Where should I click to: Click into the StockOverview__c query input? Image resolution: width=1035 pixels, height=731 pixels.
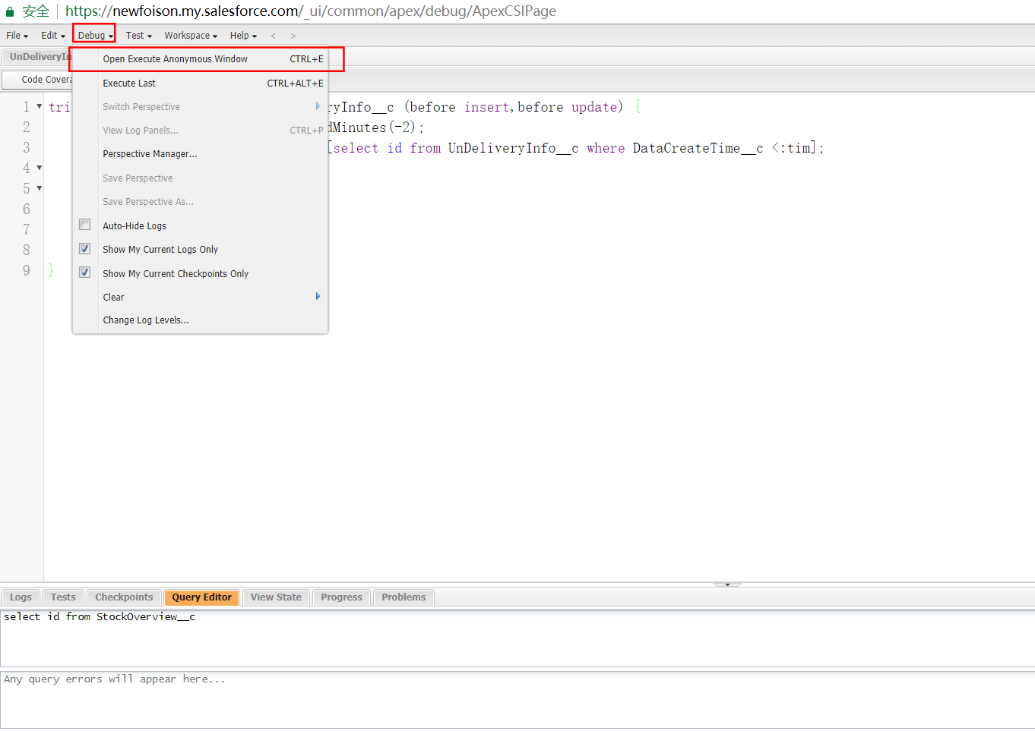tap(517, 638)
